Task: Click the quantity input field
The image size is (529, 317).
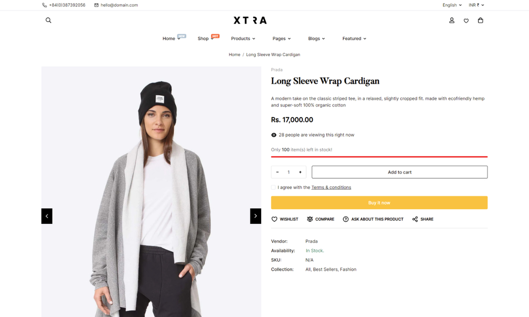Action: click(288, 172)
